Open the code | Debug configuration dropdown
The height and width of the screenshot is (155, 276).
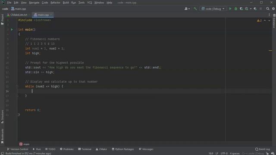coord(213,9)
